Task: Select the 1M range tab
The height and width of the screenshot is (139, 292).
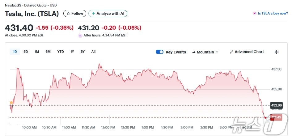Action: coord(37,52)
